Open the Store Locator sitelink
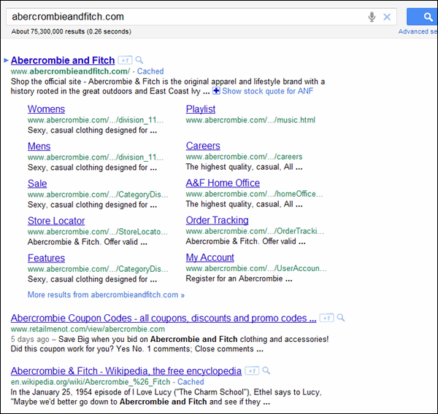Image resolution: width=438 pixels, height=414 pixels. (x=56, y=221)
